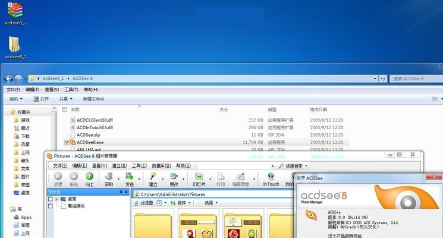Select first folder thumbnail in ACDSee

tap(153, 226)
